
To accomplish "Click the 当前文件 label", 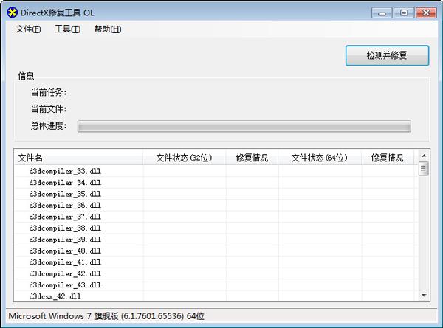I will click(49, 109).
